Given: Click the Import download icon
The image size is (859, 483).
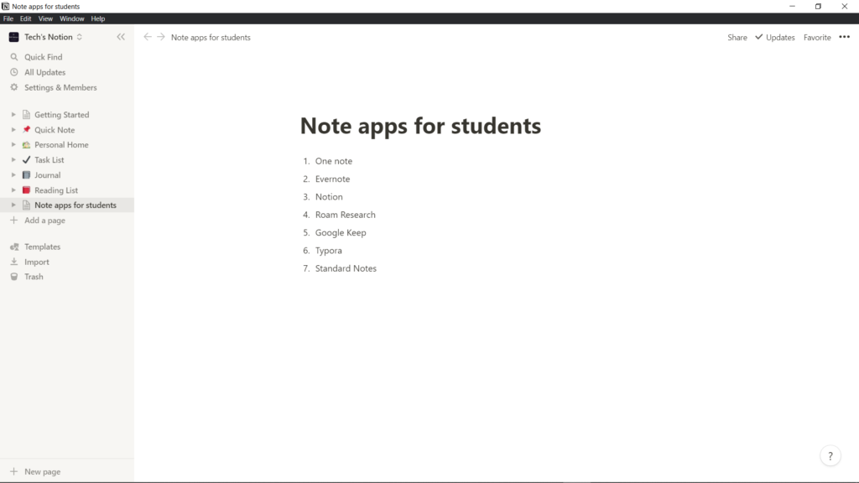Looking at the screenshot, I should point(14,262).
